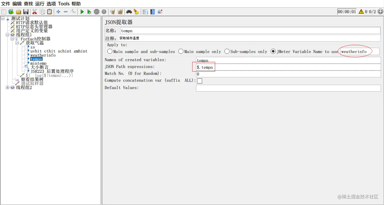Start the test with the green play icon
This screenshot has height=205, width=384.
coord(82,12)
